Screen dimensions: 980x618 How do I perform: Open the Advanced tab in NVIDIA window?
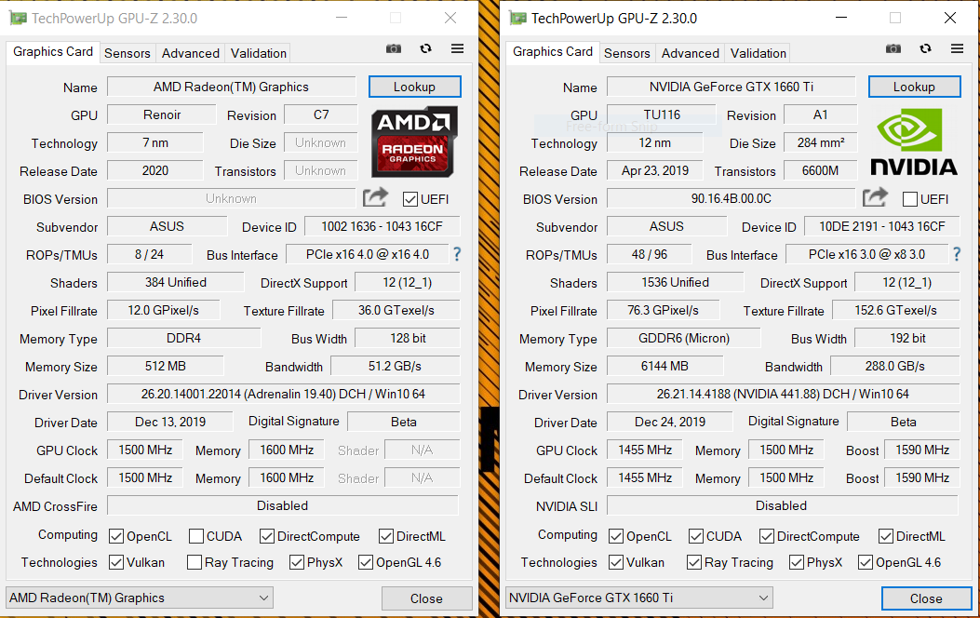tap(690, 53)
